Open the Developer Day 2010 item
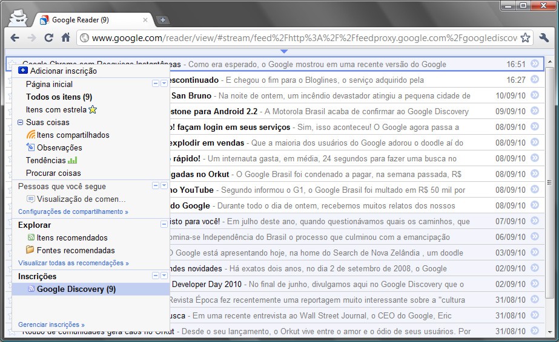Image resolution: width=559 pixels, height=342 pixels. (x=357, y=284)
